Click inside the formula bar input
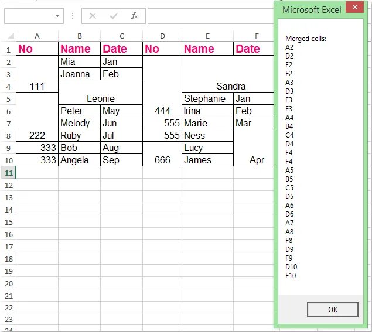Image resolution: width=372 pixels, height=332 pixels. (211, 16)
